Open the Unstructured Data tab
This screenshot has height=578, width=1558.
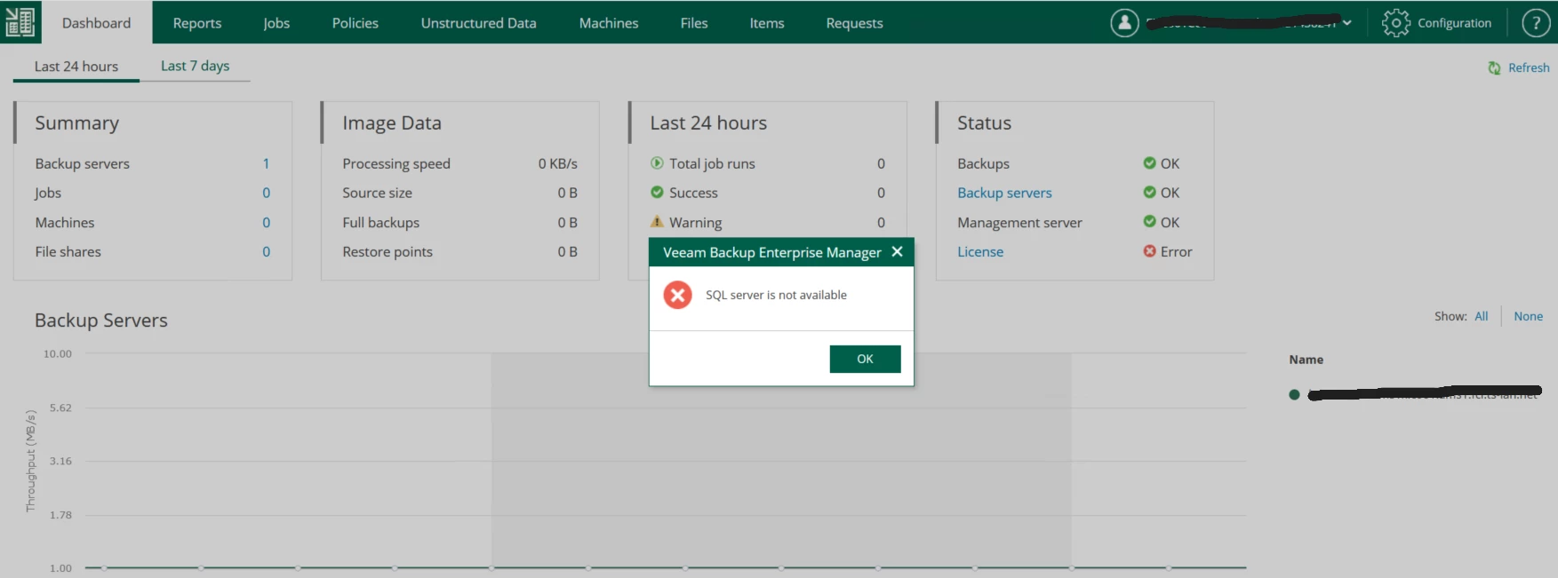coord(478,23)
